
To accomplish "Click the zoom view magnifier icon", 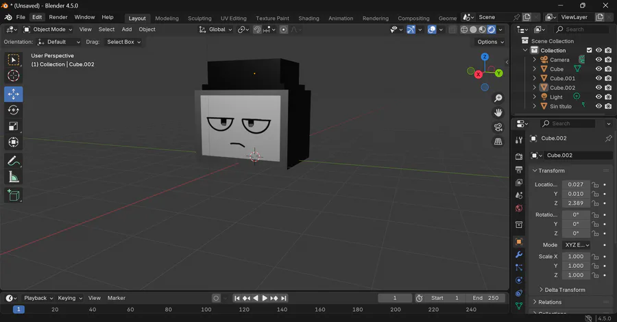I will click(498, 98).
